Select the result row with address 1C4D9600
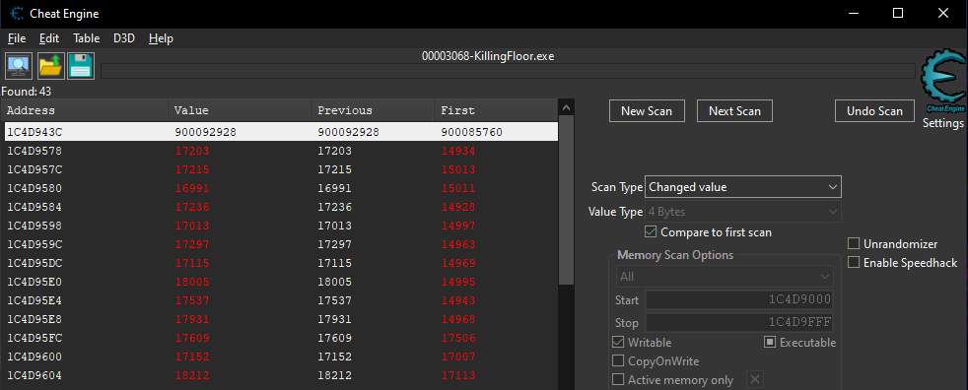The height and width of the screenshot is (390, 968). [x=281, y=357]
